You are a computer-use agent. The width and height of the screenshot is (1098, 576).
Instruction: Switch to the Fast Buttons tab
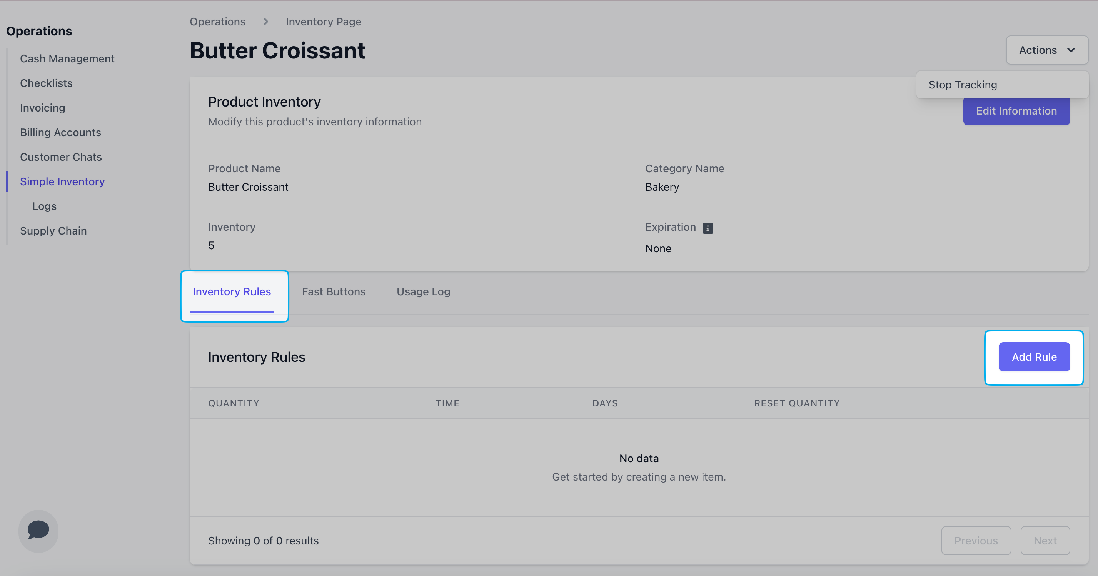tap(333, 292)
